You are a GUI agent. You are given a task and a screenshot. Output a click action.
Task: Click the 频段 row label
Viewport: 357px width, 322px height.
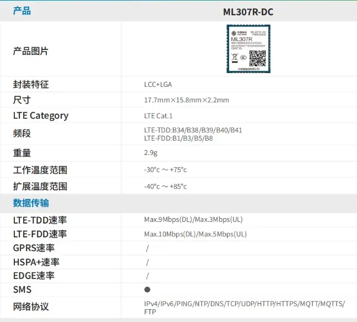click(22, 134)
